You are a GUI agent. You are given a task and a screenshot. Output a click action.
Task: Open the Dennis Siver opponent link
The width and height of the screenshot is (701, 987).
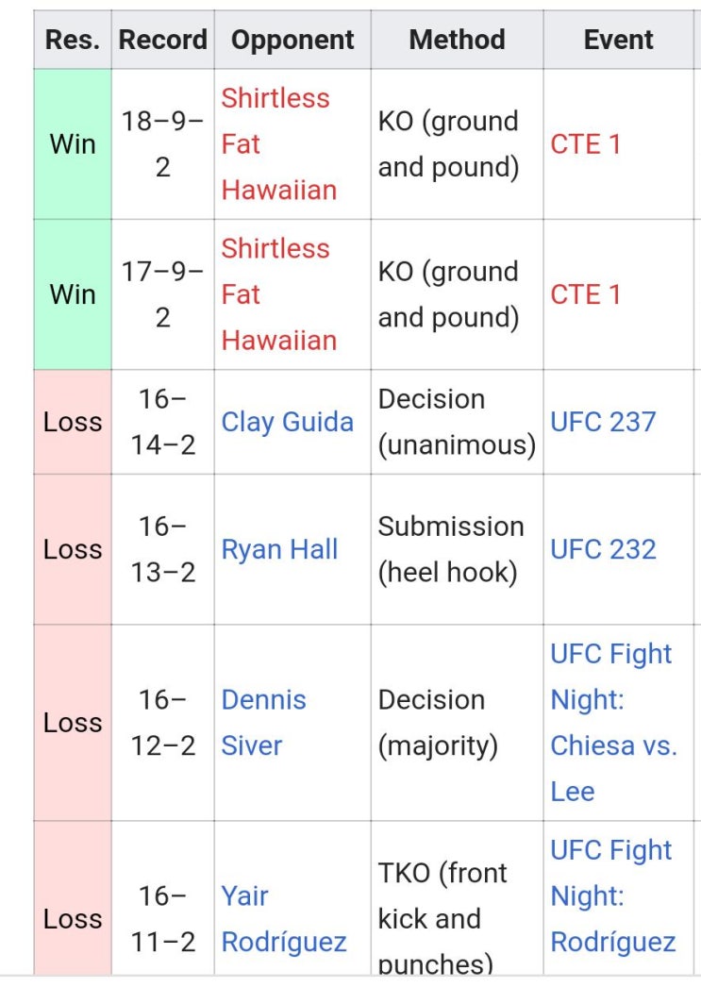(x=263, y=723)
